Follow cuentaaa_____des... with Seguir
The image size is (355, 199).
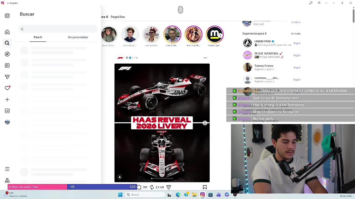coord(297,80)
